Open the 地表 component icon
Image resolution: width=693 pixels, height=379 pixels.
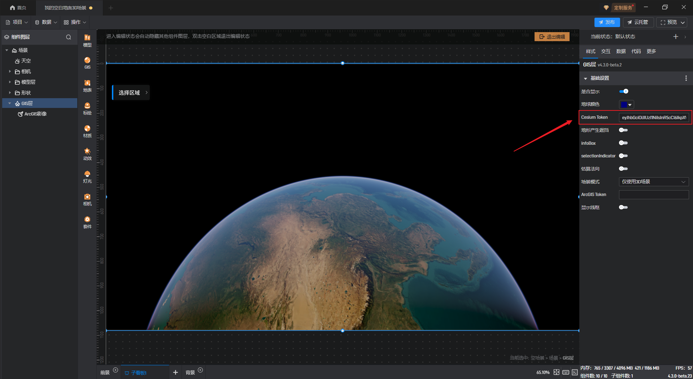click(87, 86)
